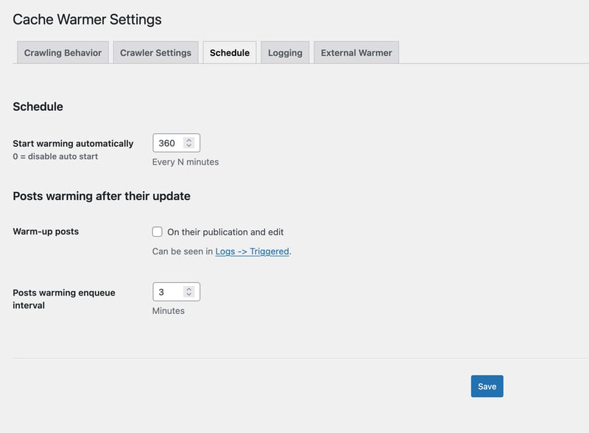Open the Crawling Behavior tab
This screenshot has height=433, width=589.
pyautogui.click(x=63, y=53)
